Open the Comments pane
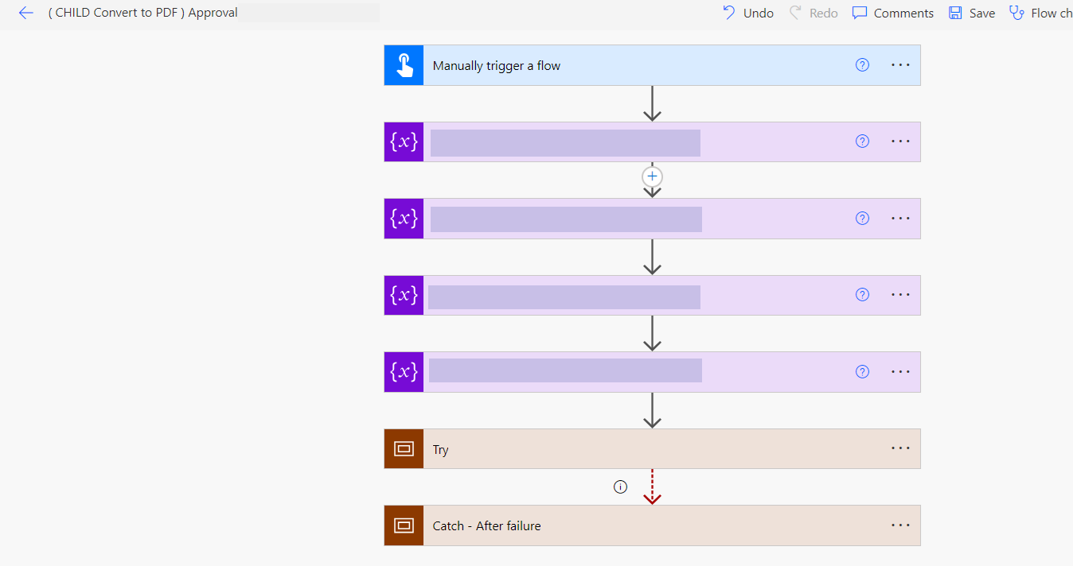The image size is (1073, 566). (893, 13)
